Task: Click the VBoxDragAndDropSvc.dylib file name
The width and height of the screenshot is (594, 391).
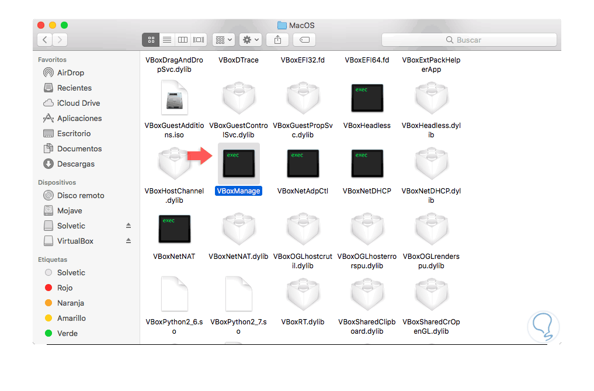Action: tap(174, 64)
